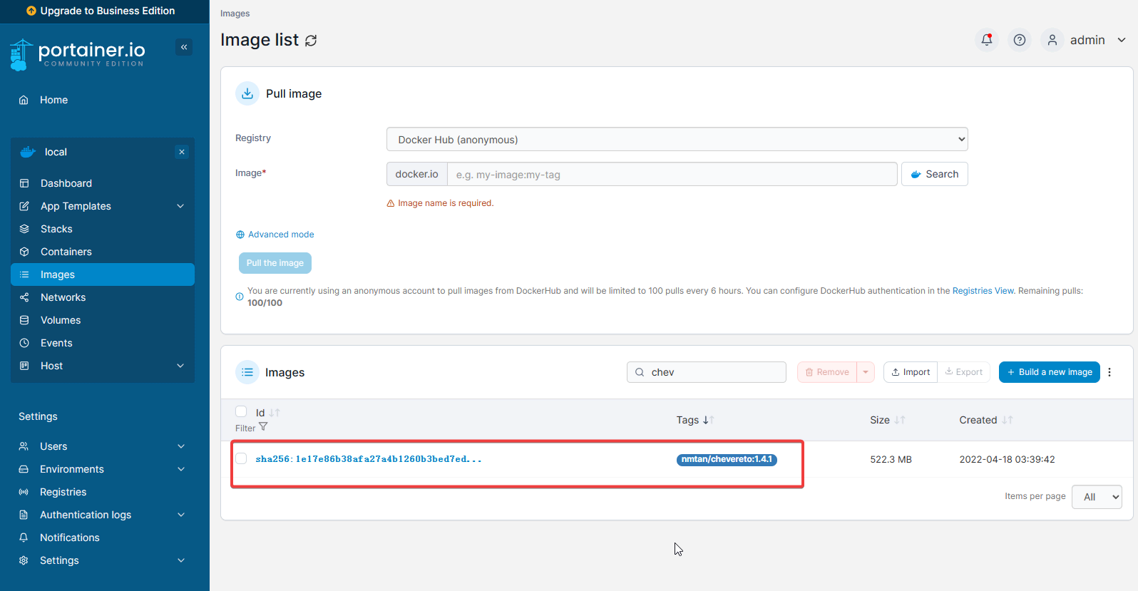
Task: Open the notifications bell icon
Action: click(x=987, y=40)
